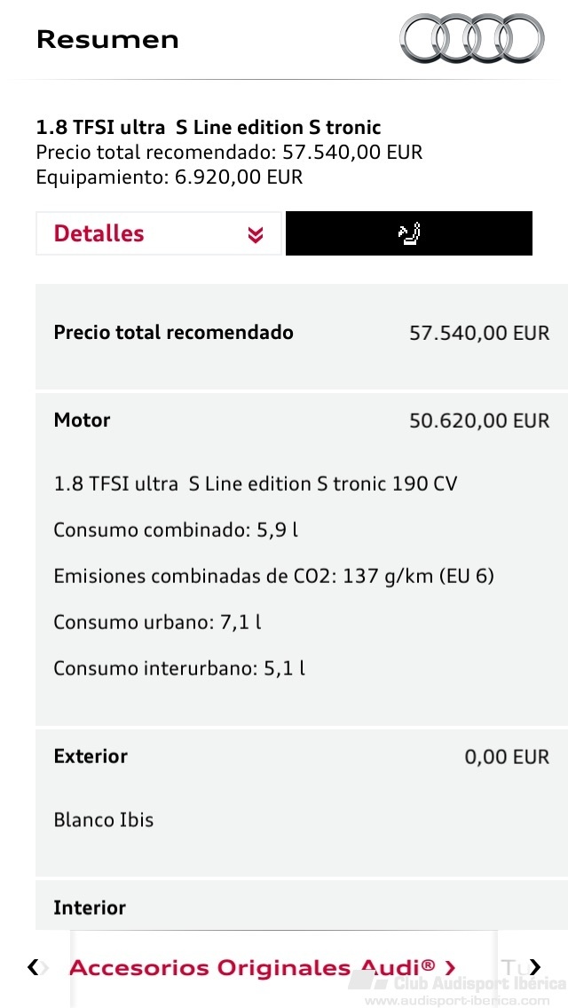This screenshot has width=568, height=1008.
Task: Click the Audi four-rings logo
Action: 471,38
